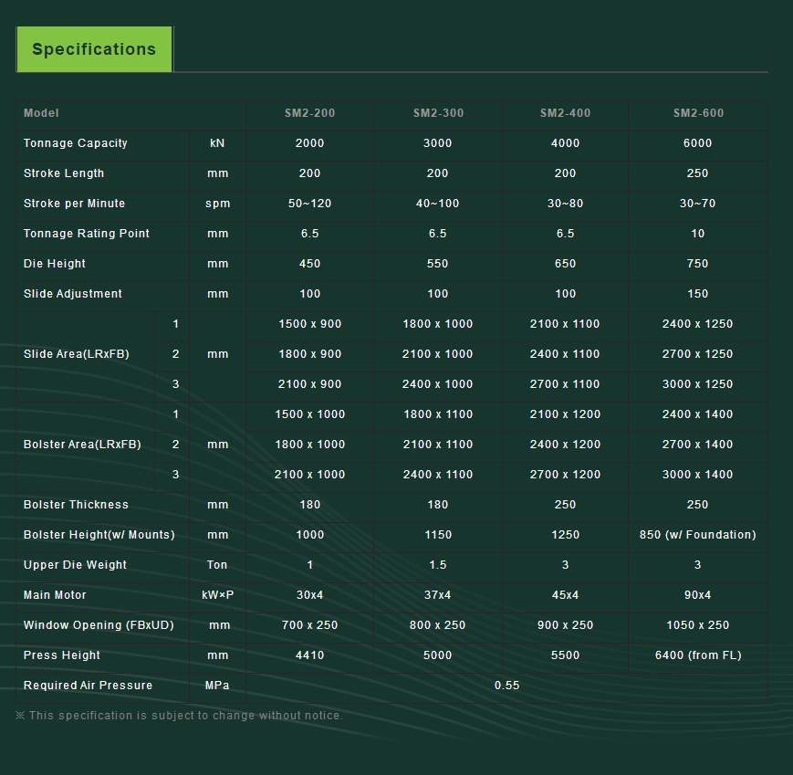Click the SM2-400 model header
Image resolution: width=793 pixels, height=775 pixels.
coord(566,113)
